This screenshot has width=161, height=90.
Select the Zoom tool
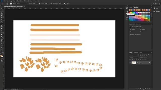point(2,50)
